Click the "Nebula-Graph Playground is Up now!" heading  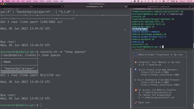(161, 54)
